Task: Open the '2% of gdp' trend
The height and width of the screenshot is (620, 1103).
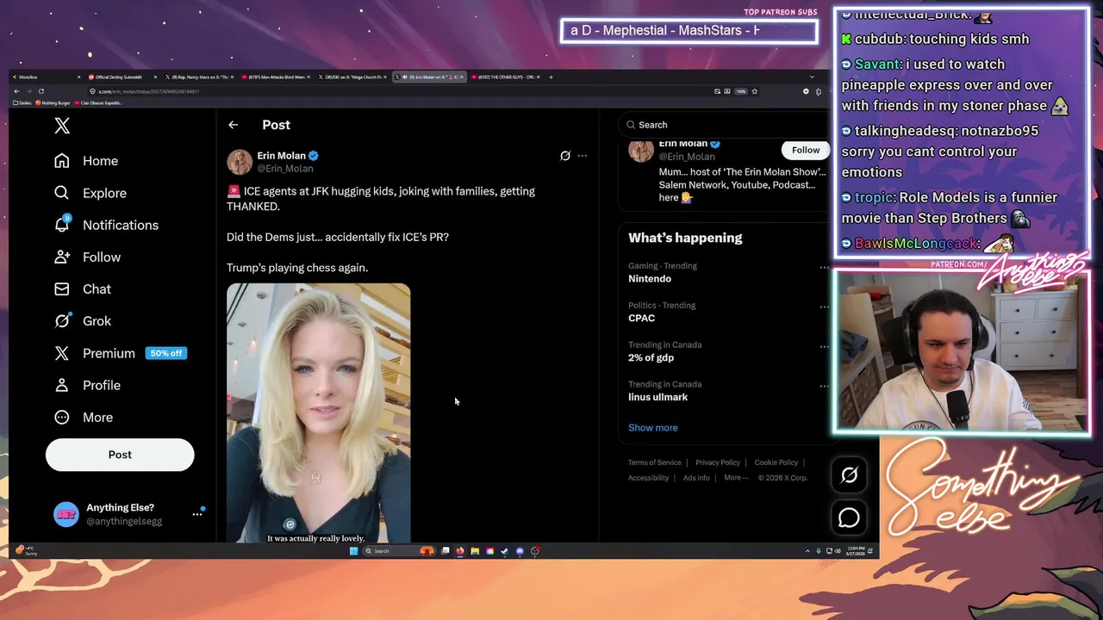Action: (x=651, y=358)
